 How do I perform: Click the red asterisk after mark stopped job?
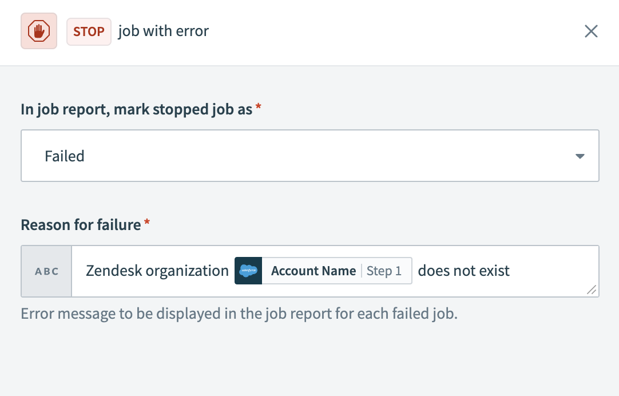pyautogui.click(x=257, y=108)
